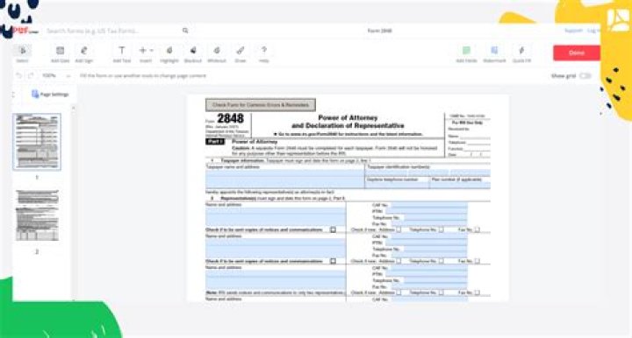Select the Blackout tool
Image resolution: width=632 pixels, height=338 pixels.
coord(192,54)
